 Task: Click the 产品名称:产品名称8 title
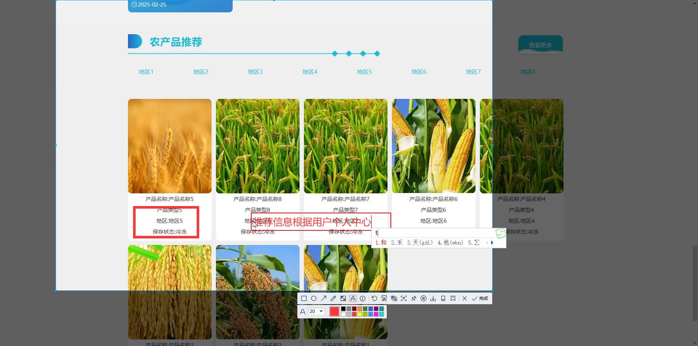257,199
